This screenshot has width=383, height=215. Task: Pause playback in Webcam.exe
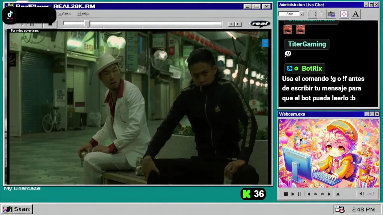coord(299,194)
